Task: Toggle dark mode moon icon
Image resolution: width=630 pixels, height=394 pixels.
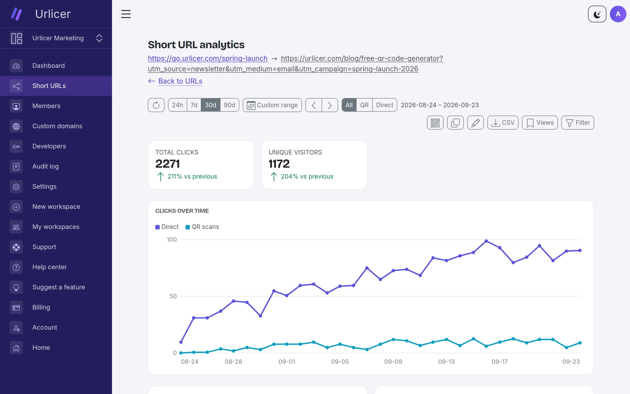Action: [x=597, y=14]
